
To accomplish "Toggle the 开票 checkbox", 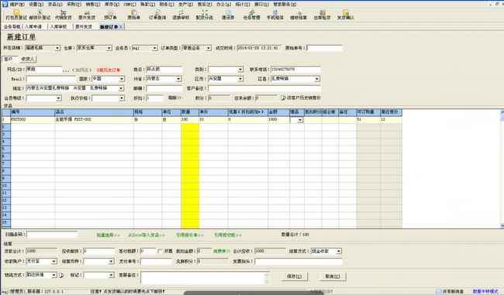I will 160,251.
